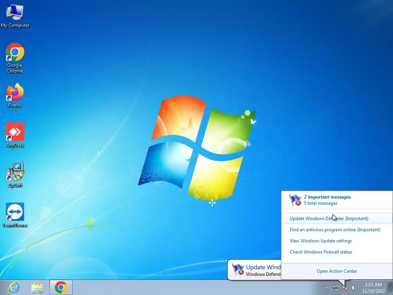The image size is (393, 295).
Task: Launch TeamViewer desktop shortcut
Action: click(15, 215)
